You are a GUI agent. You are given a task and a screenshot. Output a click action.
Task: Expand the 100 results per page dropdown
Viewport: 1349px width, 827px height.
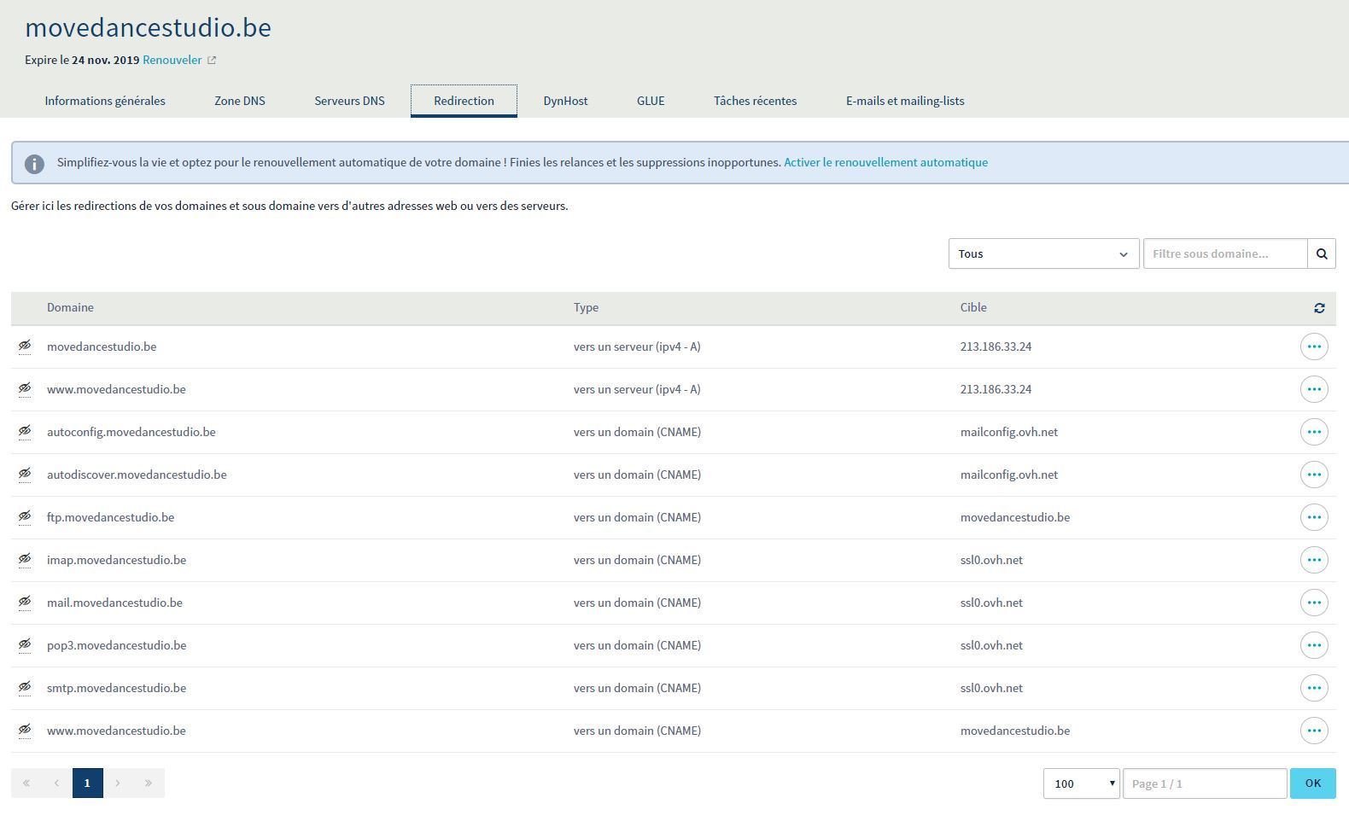pyautogui.click(x=1081, y=783)
